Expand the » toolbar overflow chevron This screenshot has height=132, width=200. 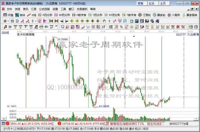tap(56, 26)
